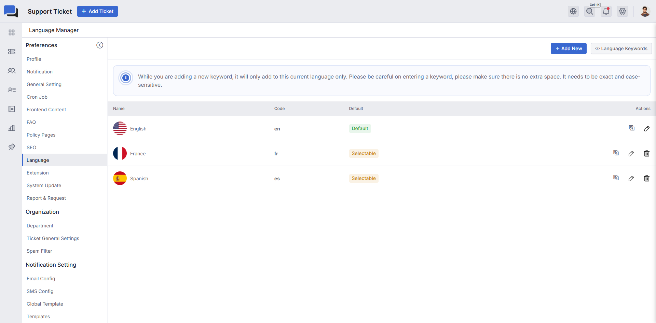656x323 pixels.
Task: Edit the France language entry
Action: 631,154
